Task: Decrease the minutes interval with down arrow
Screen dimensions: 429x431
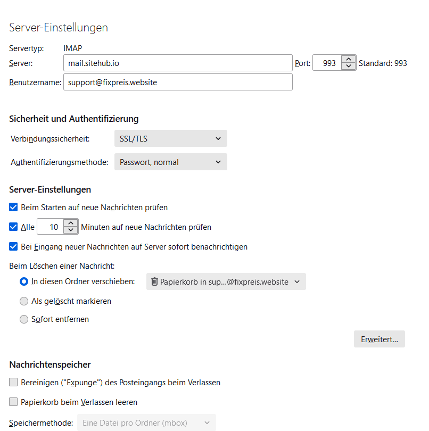Action: pyautogui.click(x=71, y=230)
